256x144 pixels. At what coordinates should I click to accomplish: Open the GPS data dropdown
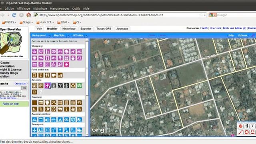80,36
